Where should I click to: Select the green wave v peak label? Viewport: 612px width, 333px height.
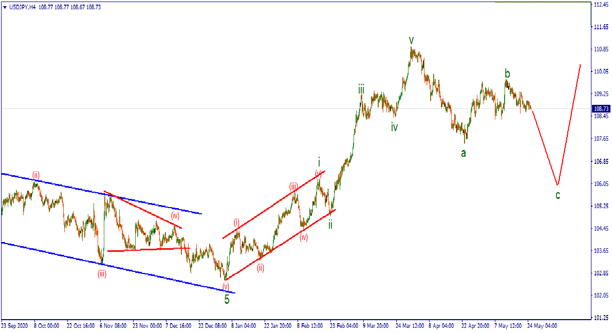411,40
